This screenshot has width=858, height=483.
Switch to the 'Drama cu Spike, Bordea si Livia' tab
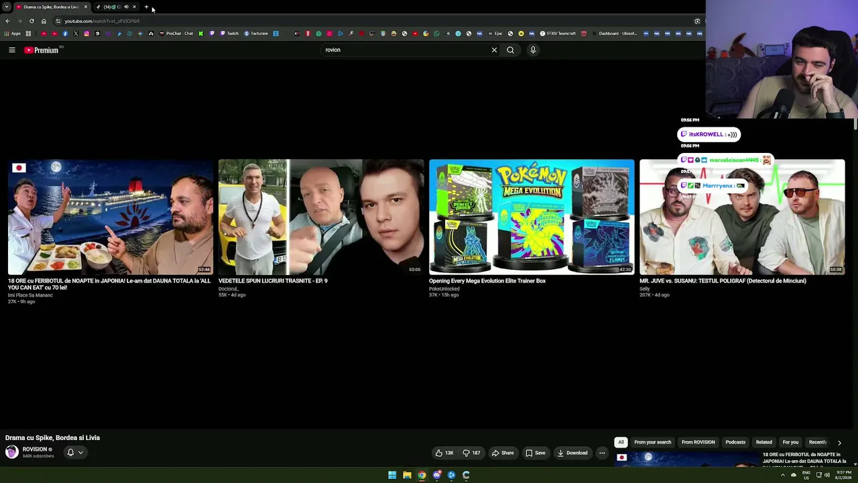click(x=52, y=7)
